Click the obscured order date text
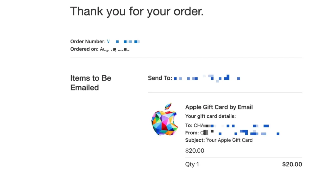Image resolution: width=324 pixels, height=172 pixels. pyautogui.click(x=115, y=49)
